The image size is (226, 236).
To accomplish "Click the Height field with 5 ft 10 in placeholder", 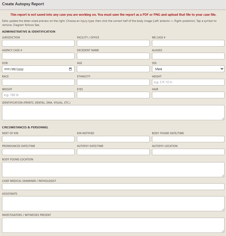I will click(188, 82).
